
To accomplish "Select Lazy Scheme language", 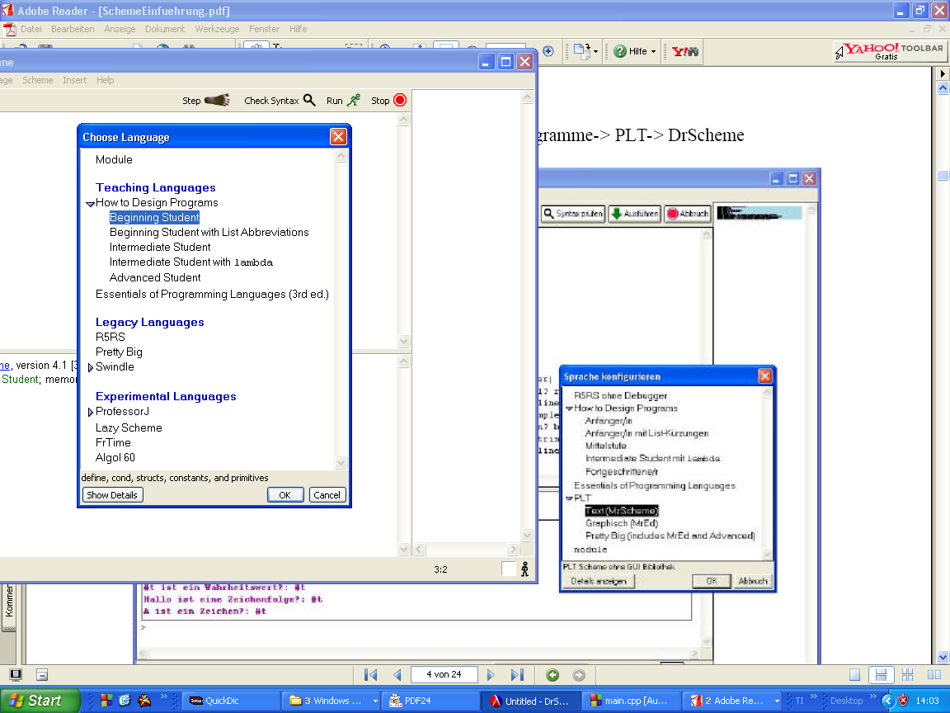I will click(x=129, y=427).
